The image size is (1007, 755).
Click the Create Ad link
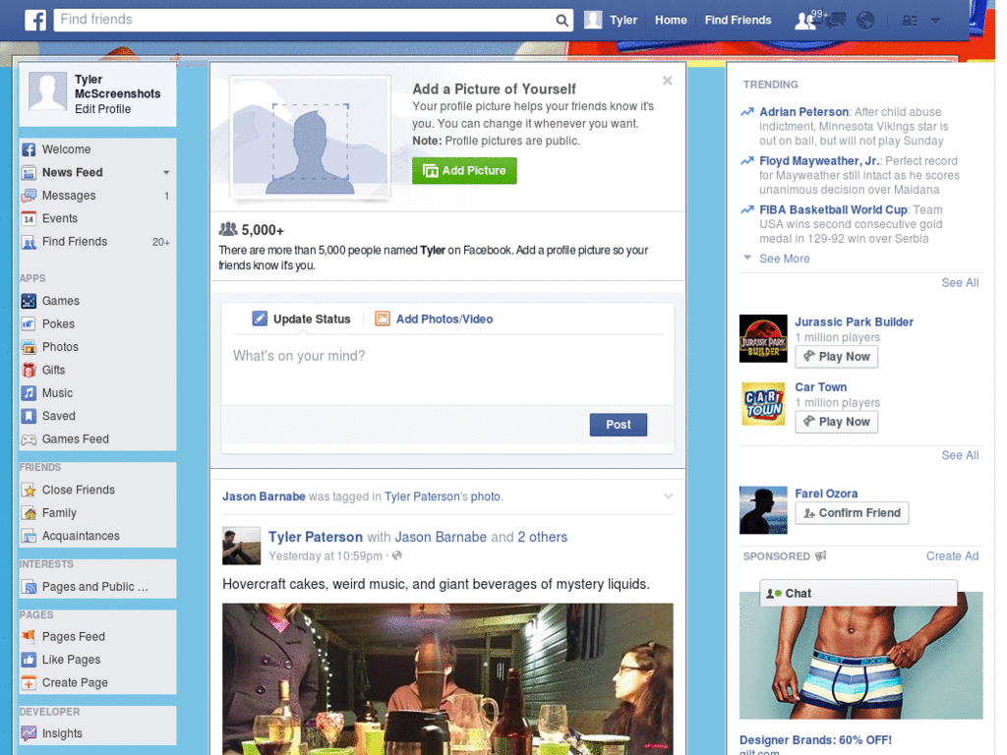(x=952, y=556)
